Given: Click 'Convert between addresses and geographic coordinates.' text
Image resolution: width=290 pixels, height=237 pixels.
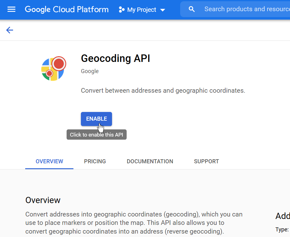Looking at the screenshot, I should pyautogui.click(x=163, y=91).
